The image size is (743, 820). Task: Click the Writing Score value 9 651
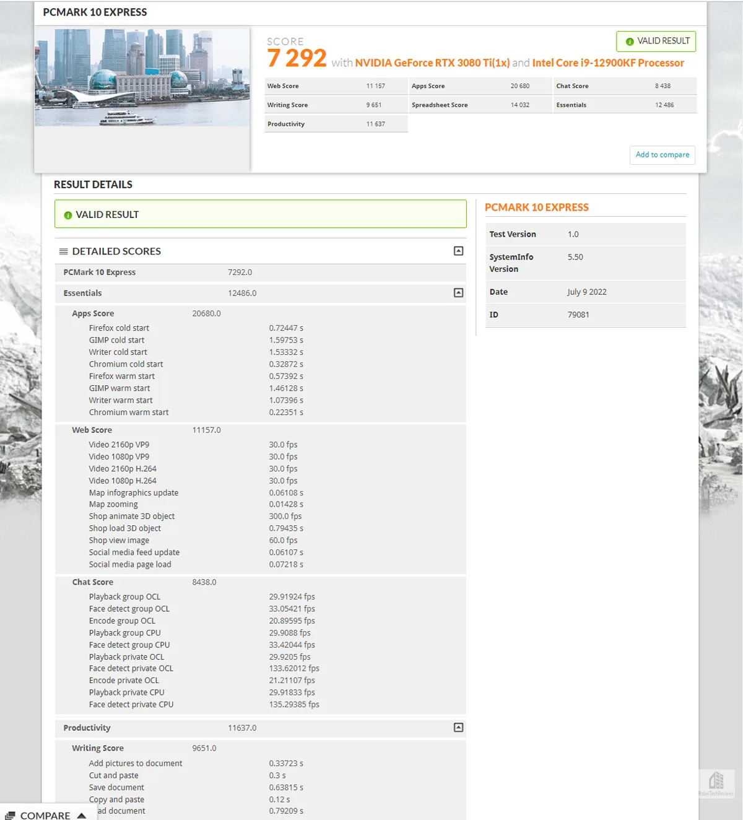click(x=374, y=105)
